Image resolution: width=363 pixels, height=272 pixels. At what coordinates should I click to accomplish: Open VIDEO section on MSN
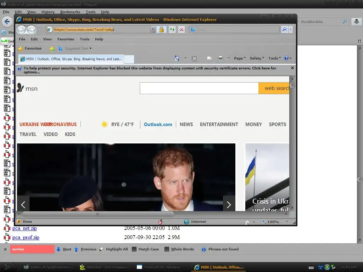coord(50,134)
